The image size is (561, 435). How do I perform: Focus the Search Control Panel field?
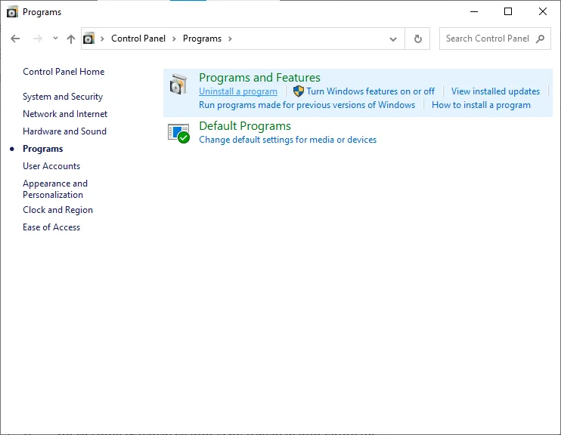(x=494, y=39)
